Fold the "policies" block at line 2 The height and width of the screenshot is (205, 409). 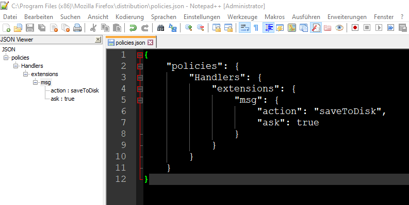click(140, 66)
